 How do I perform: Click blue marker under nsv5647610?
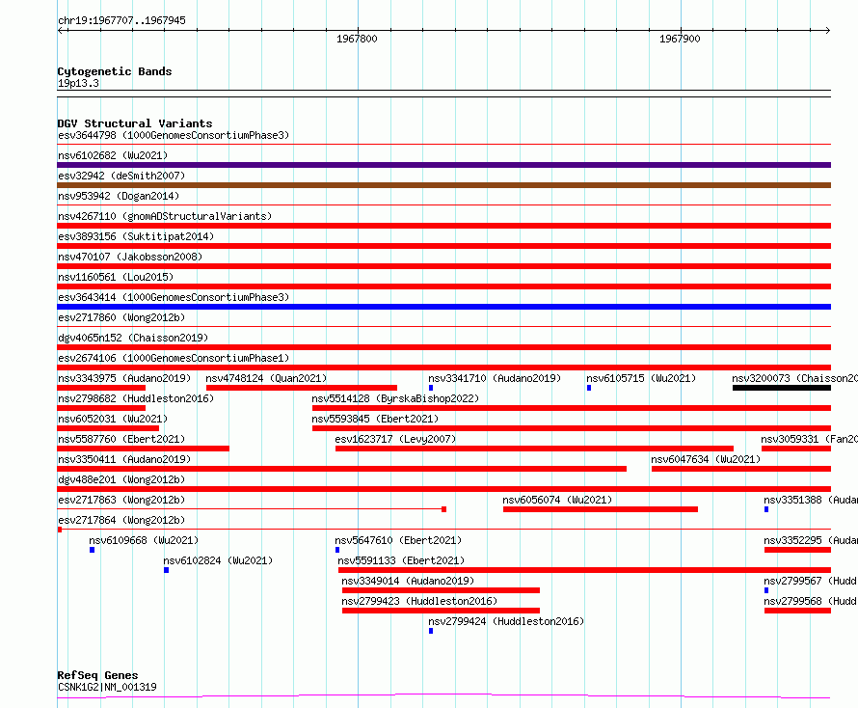point(337,550)
